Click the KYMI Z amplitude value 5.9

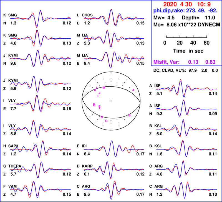point(13,89)
